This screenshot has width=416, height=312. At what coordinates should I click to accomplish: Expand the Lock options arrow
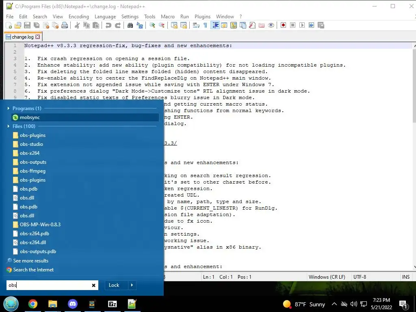tap(132, 285)
